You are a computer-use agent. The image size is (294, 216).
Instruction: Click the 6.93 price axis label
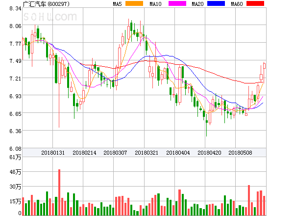click(15, 96)
